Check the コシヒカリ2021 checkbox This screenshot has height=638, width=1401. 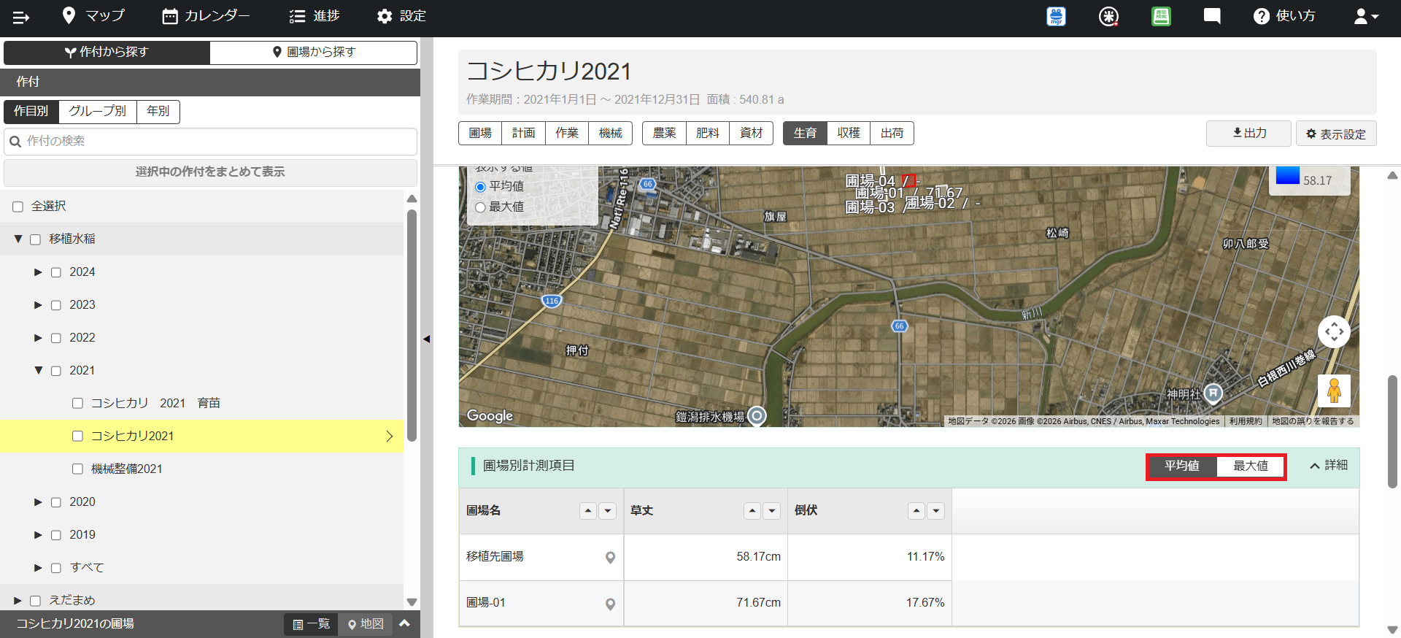[77, 436]
